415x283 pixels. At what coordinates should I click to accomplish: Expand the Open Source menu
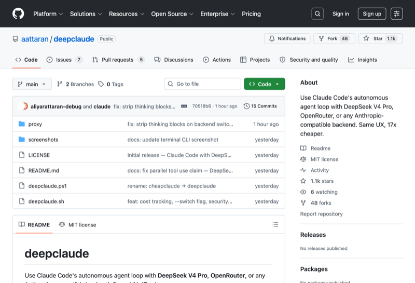point(172,14)
